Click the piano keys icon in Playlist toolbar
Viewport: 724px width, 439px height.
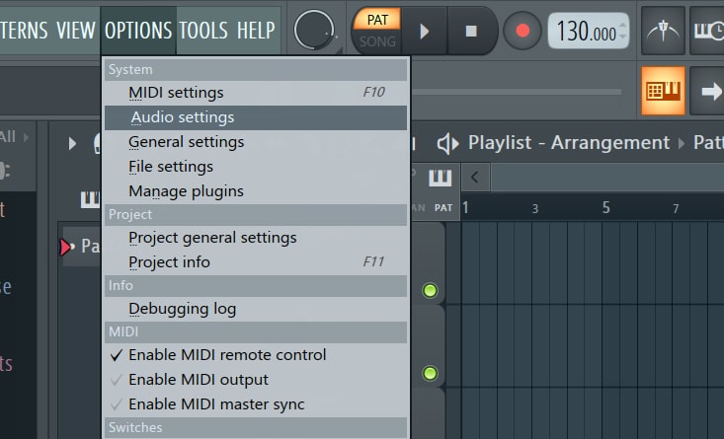(440, 178)
